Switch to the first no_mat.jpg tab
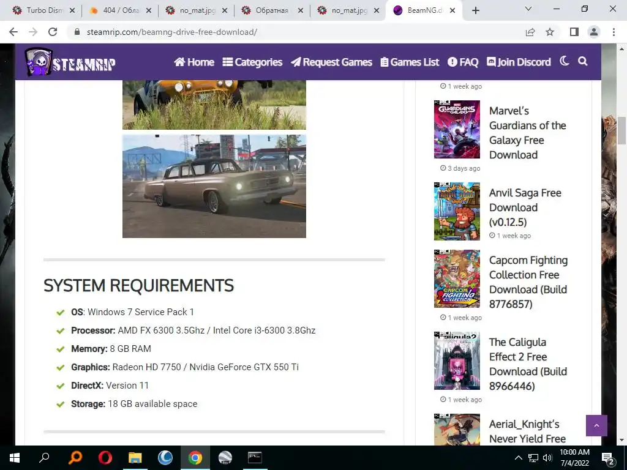Image resolution: width=627 pixels, height=470 pixels. (196, 10)
